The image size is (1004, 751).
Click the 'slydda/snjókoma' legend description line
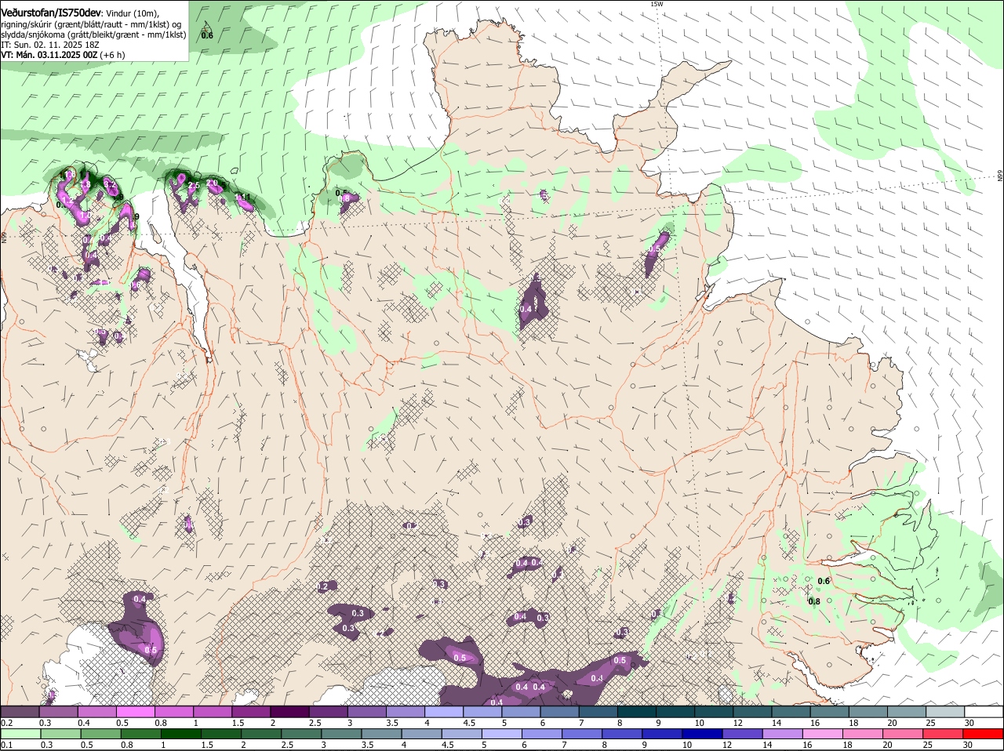pyautogui.click(x=93, y=34)
